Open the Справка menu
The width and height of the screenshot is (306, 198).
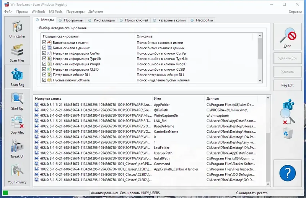coord(295,11)
